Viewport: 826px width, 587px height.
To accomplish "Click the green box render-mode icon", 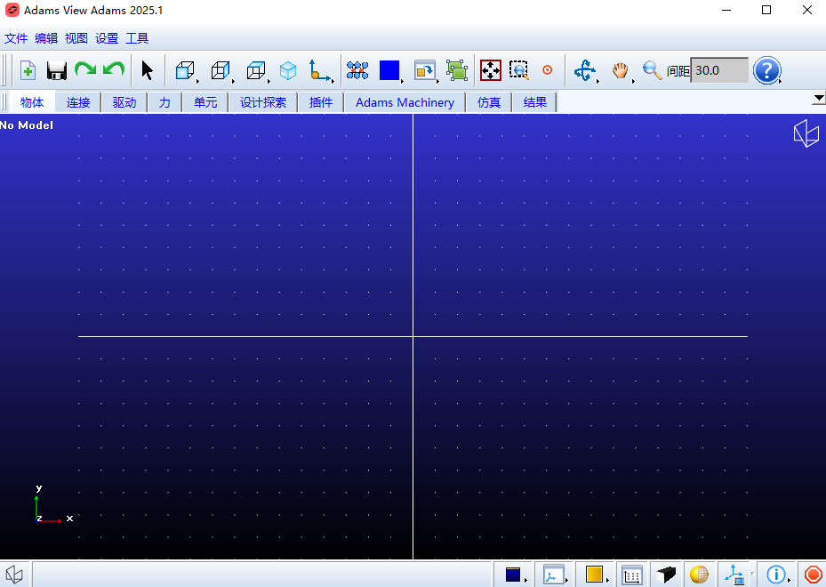I will pyautogui.click(x=457, y=70).
